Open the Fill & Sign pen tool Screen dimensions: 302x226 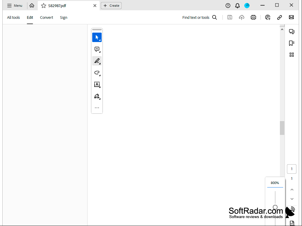click(x=97, y=96)
